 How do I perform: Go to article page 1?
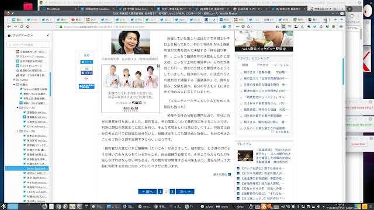point(160,191)
